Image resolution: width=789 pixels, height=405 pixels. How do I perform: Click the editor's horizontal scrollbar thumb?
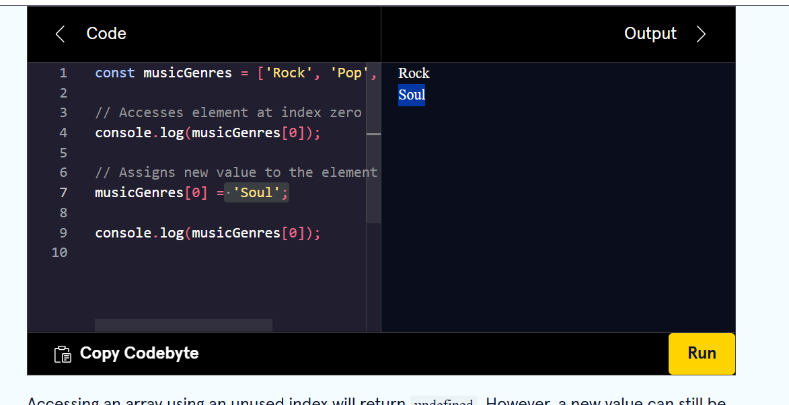click(183, 326)
